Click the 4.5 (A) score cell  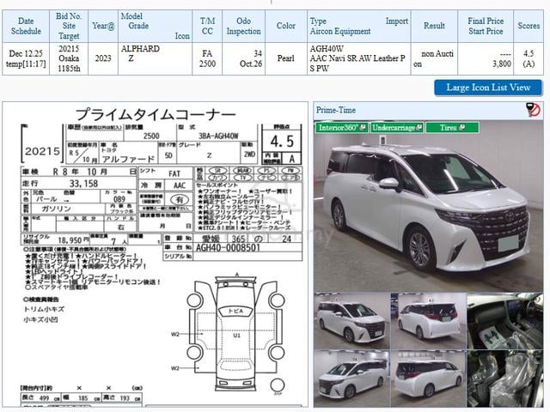pos(529,59)
